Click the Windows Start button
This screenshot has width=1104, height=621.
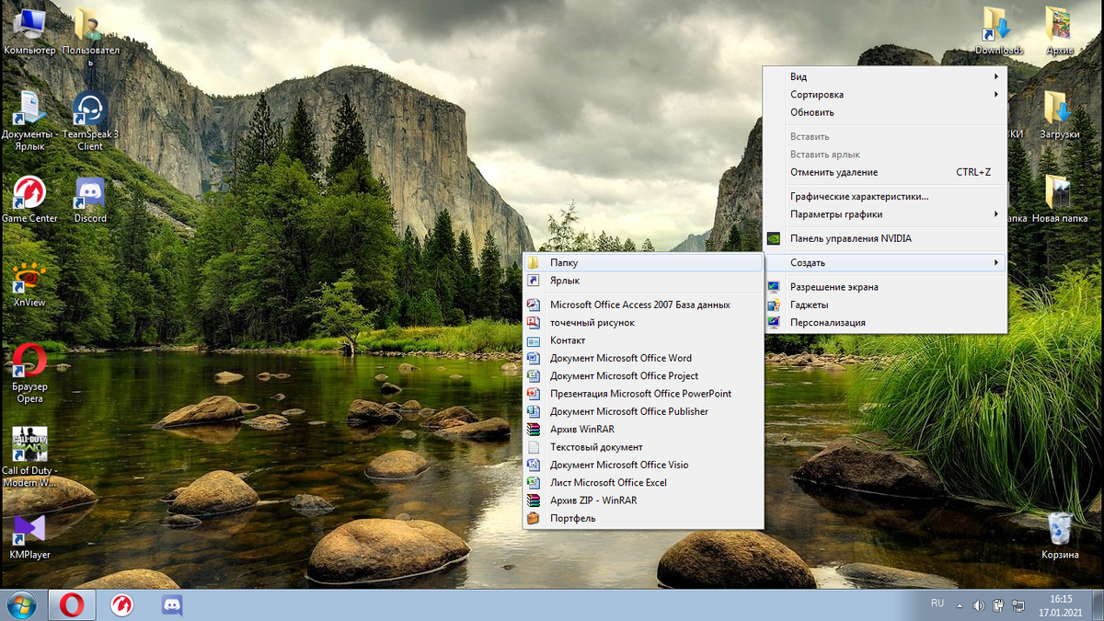click(21, 604)
